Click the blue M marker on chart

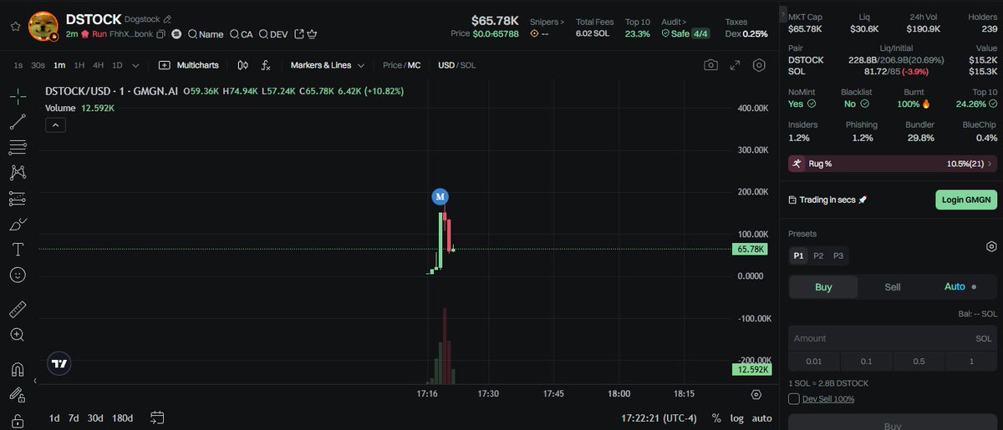pyautogui.click(x=440, y=196)
